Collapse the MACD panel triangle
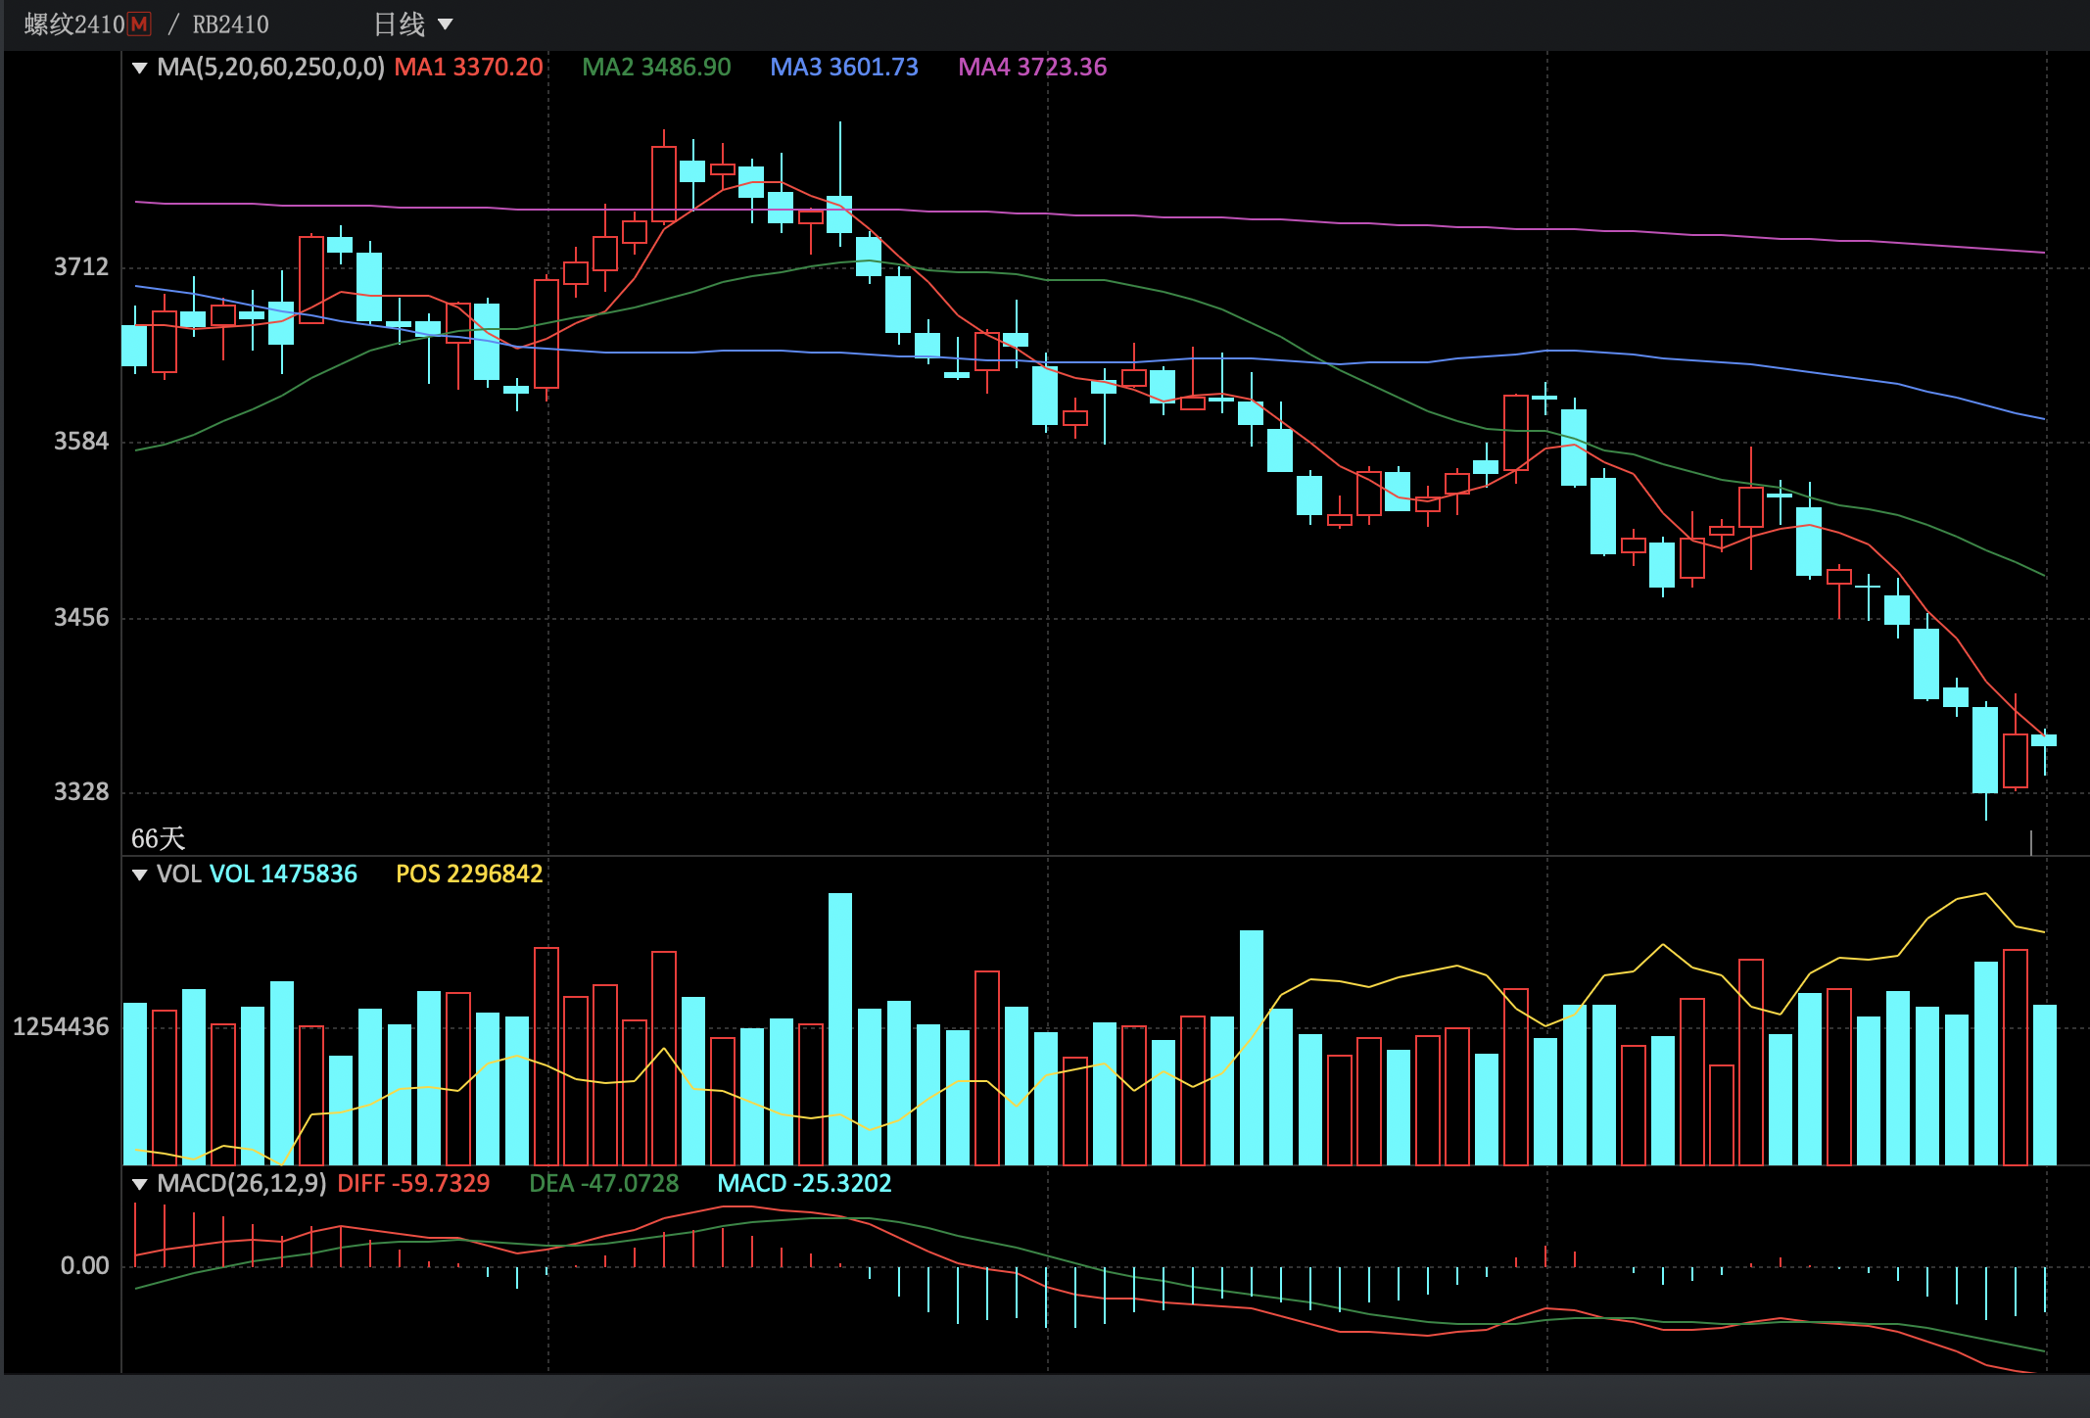 click(x=139, y=1184)
